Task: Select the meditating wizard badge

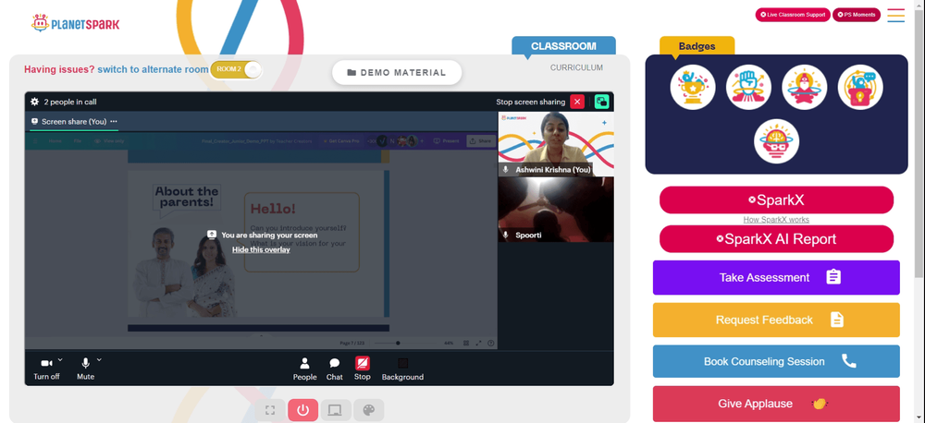Action: click(805, 87)
